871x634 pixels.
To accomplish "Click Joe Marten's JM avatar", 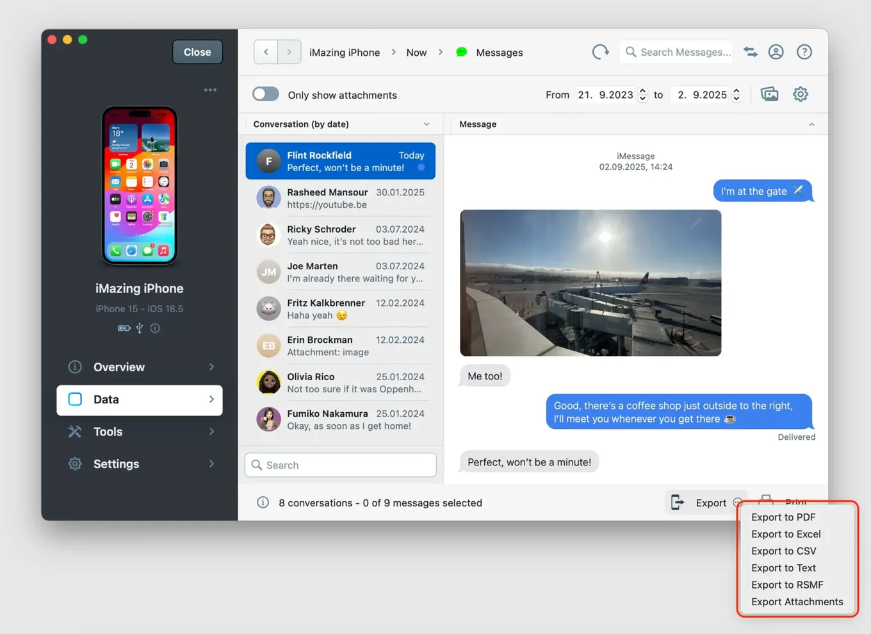I will [x=268, y=272].
